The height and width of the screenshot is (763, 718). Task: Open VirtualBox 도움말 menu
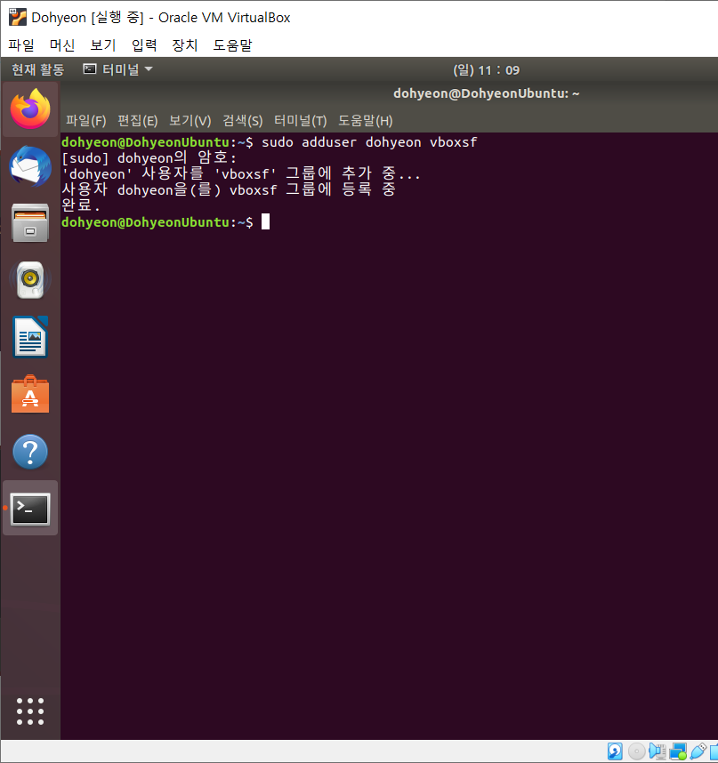(x=233, y=45)
